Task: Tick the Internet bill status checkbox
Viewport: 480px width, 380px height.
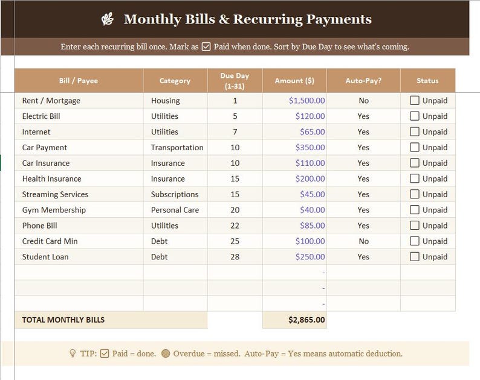Action: 414,131
